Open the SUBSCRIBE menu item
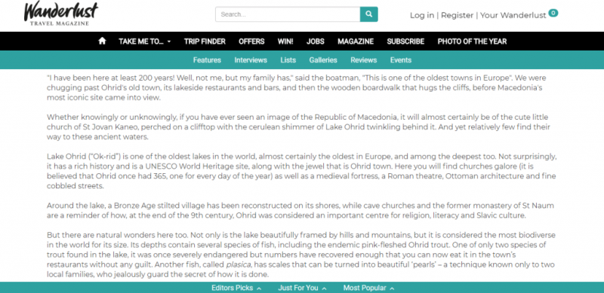The height and width of the screenshot is (293, 604). tap(405, 41)
